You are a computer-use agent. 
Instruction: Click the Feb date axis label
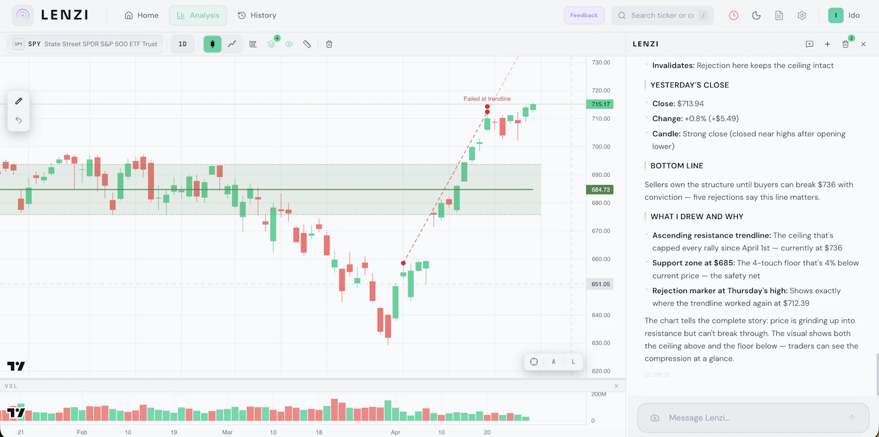click(82, 433)
